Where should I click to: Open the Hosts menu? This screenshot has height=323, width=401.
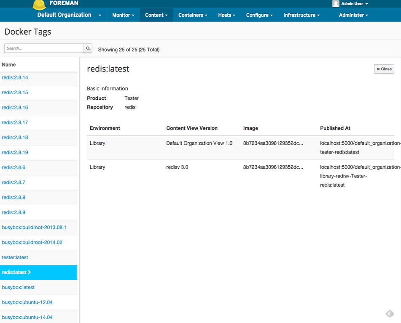[226, 15]
